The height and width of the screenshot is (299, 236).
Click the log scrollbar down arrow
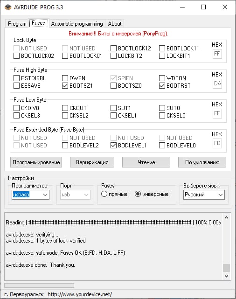[x=227, y=276]
